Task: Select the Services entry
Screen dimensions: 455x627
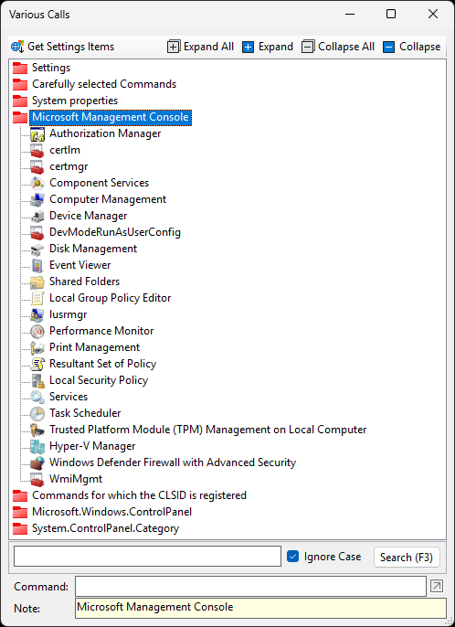Action: tap(69, 397)
